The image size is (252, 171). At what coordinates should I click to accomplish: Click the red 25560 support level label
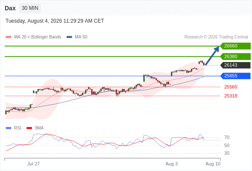click(x=231, y=87)
